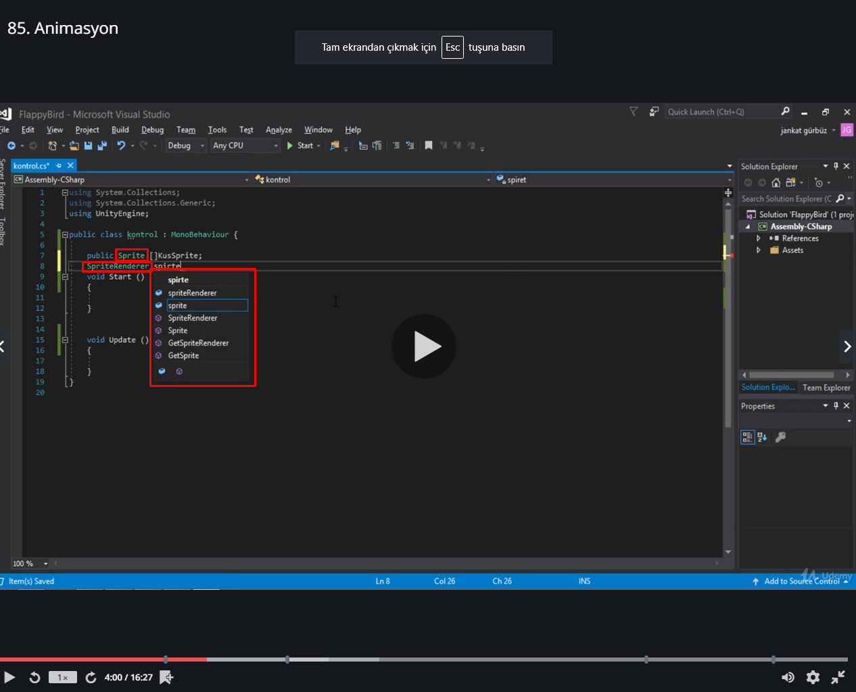This screenshot has height=692, width=856.
Task: Seek on the video progress bar
Action: pyautogui.click(x=424, y=659)
